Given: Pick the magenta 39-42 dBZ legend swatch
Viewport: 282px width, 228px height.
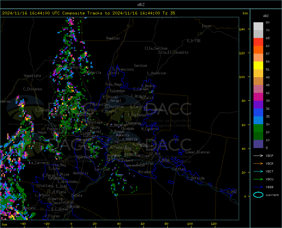Looking at the screenshot, I should coord(258,97).
